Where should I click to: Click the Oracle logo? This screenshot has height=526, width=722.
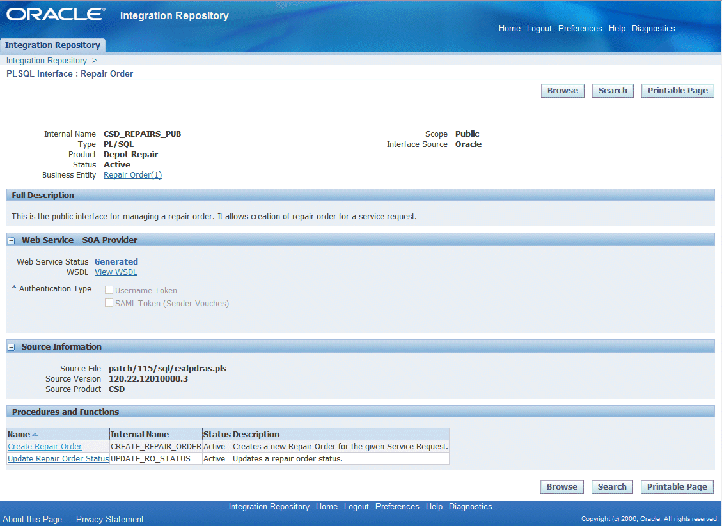click(x=56, y=14)
